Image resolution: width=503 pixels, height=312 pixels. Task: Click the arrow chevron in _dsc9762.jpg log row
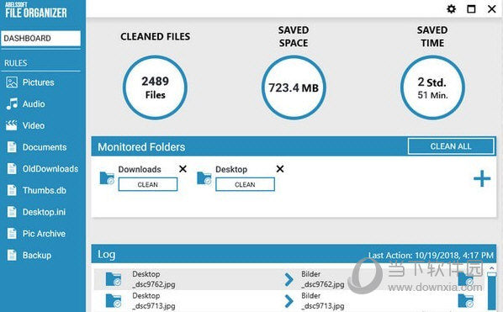289,279
